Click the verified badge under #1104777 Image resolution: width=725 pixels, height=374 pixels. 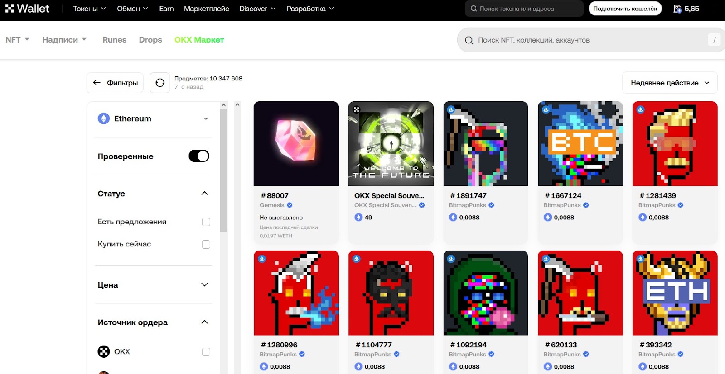coord(397,355)
